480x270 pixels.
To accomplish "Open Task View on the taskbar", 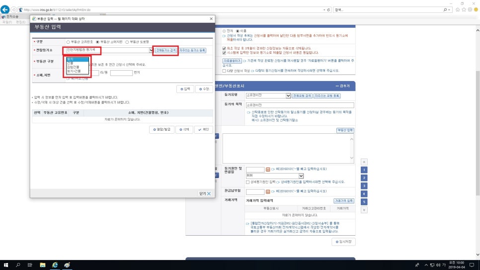I will point(30,265).
